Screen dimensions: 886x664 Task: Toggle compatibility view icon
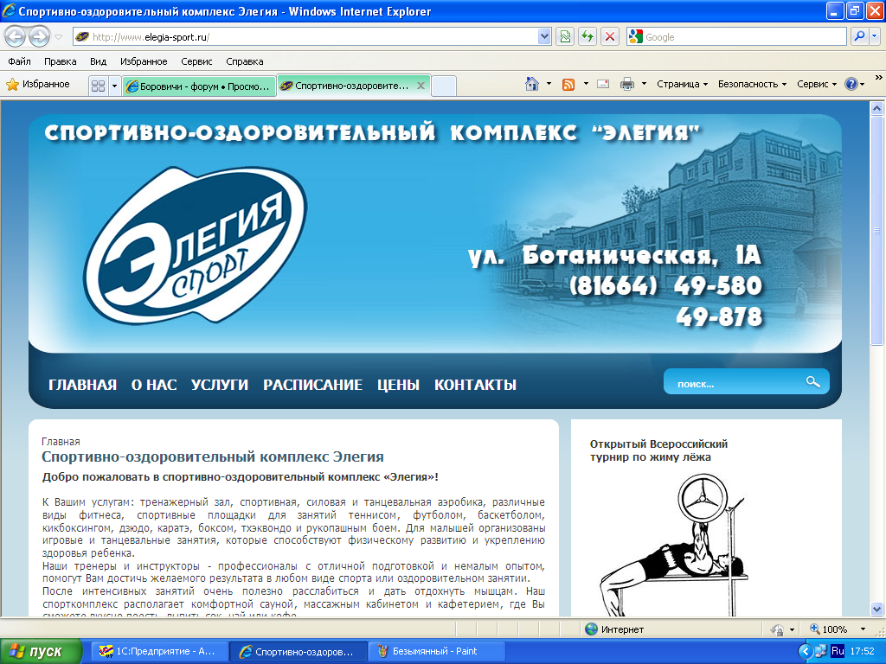(565, 37)
